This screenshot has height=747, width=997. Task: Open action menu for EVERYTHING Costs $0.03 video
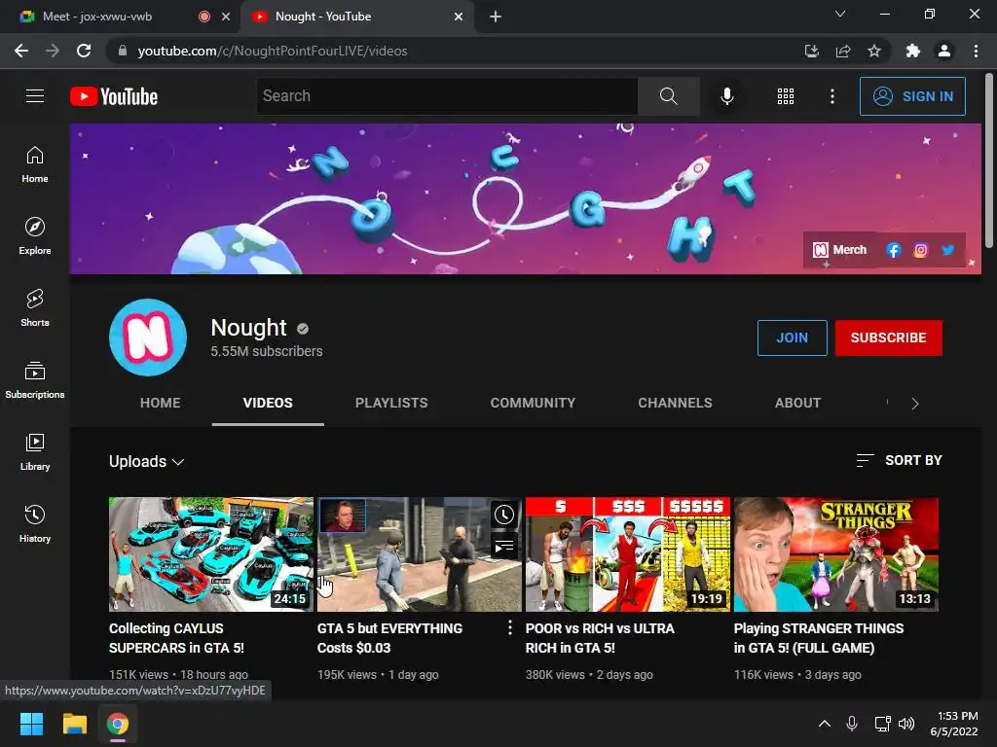click(x=509, y=628)
